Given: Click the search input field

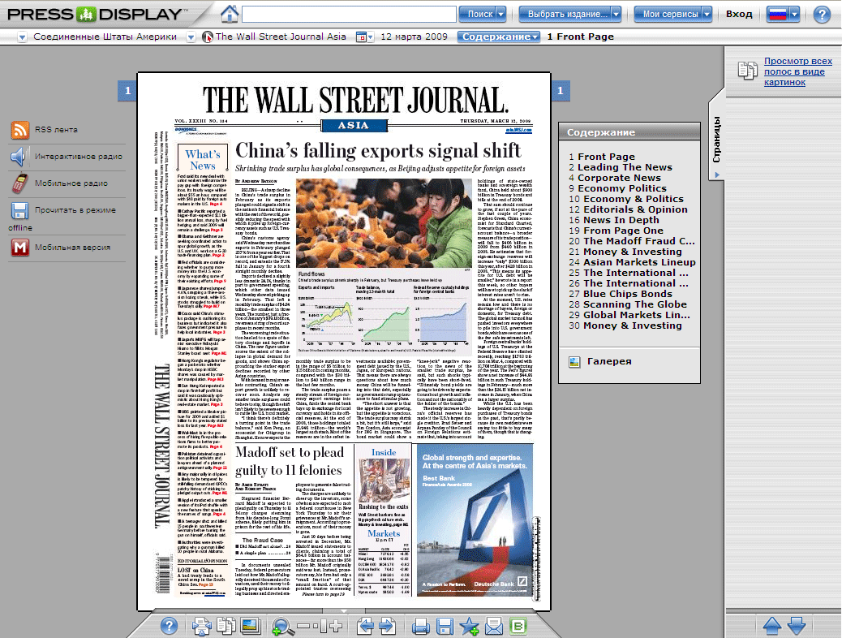Looking at the screenshot, I should pyautogui.click(x=349, y=14).
